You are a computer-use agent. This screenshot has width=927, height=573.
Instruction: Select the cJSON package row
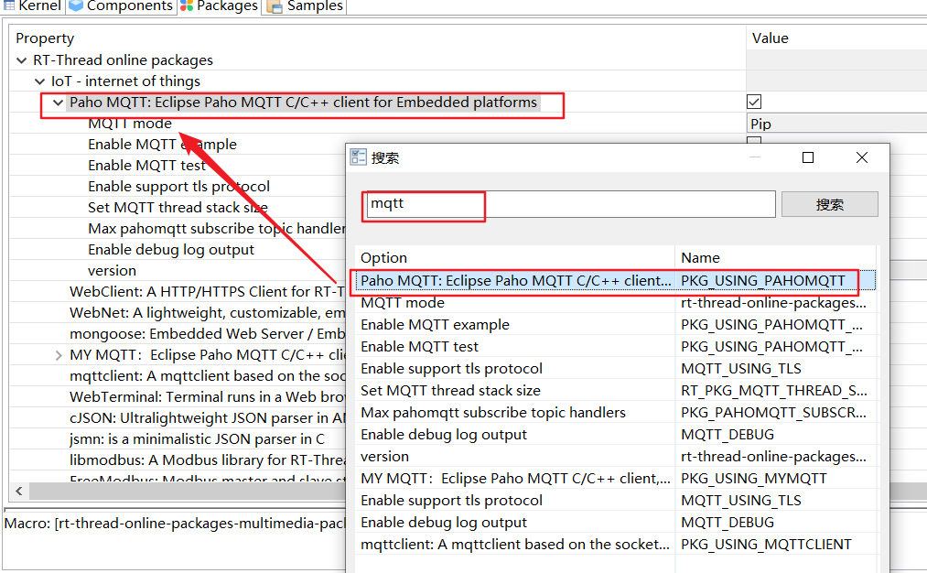click(x=208, y=418)
